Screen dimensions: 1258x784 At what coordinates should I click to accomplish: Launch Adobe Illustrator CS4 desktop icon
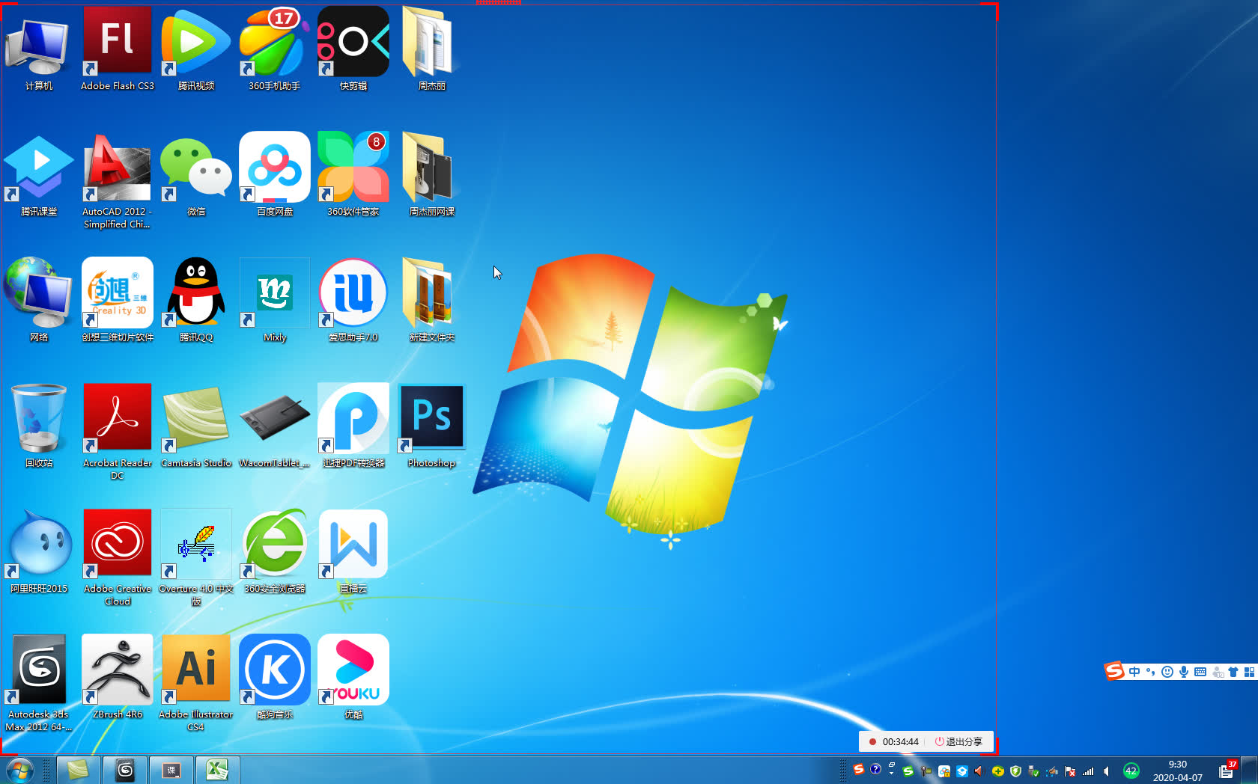[196, 683]
